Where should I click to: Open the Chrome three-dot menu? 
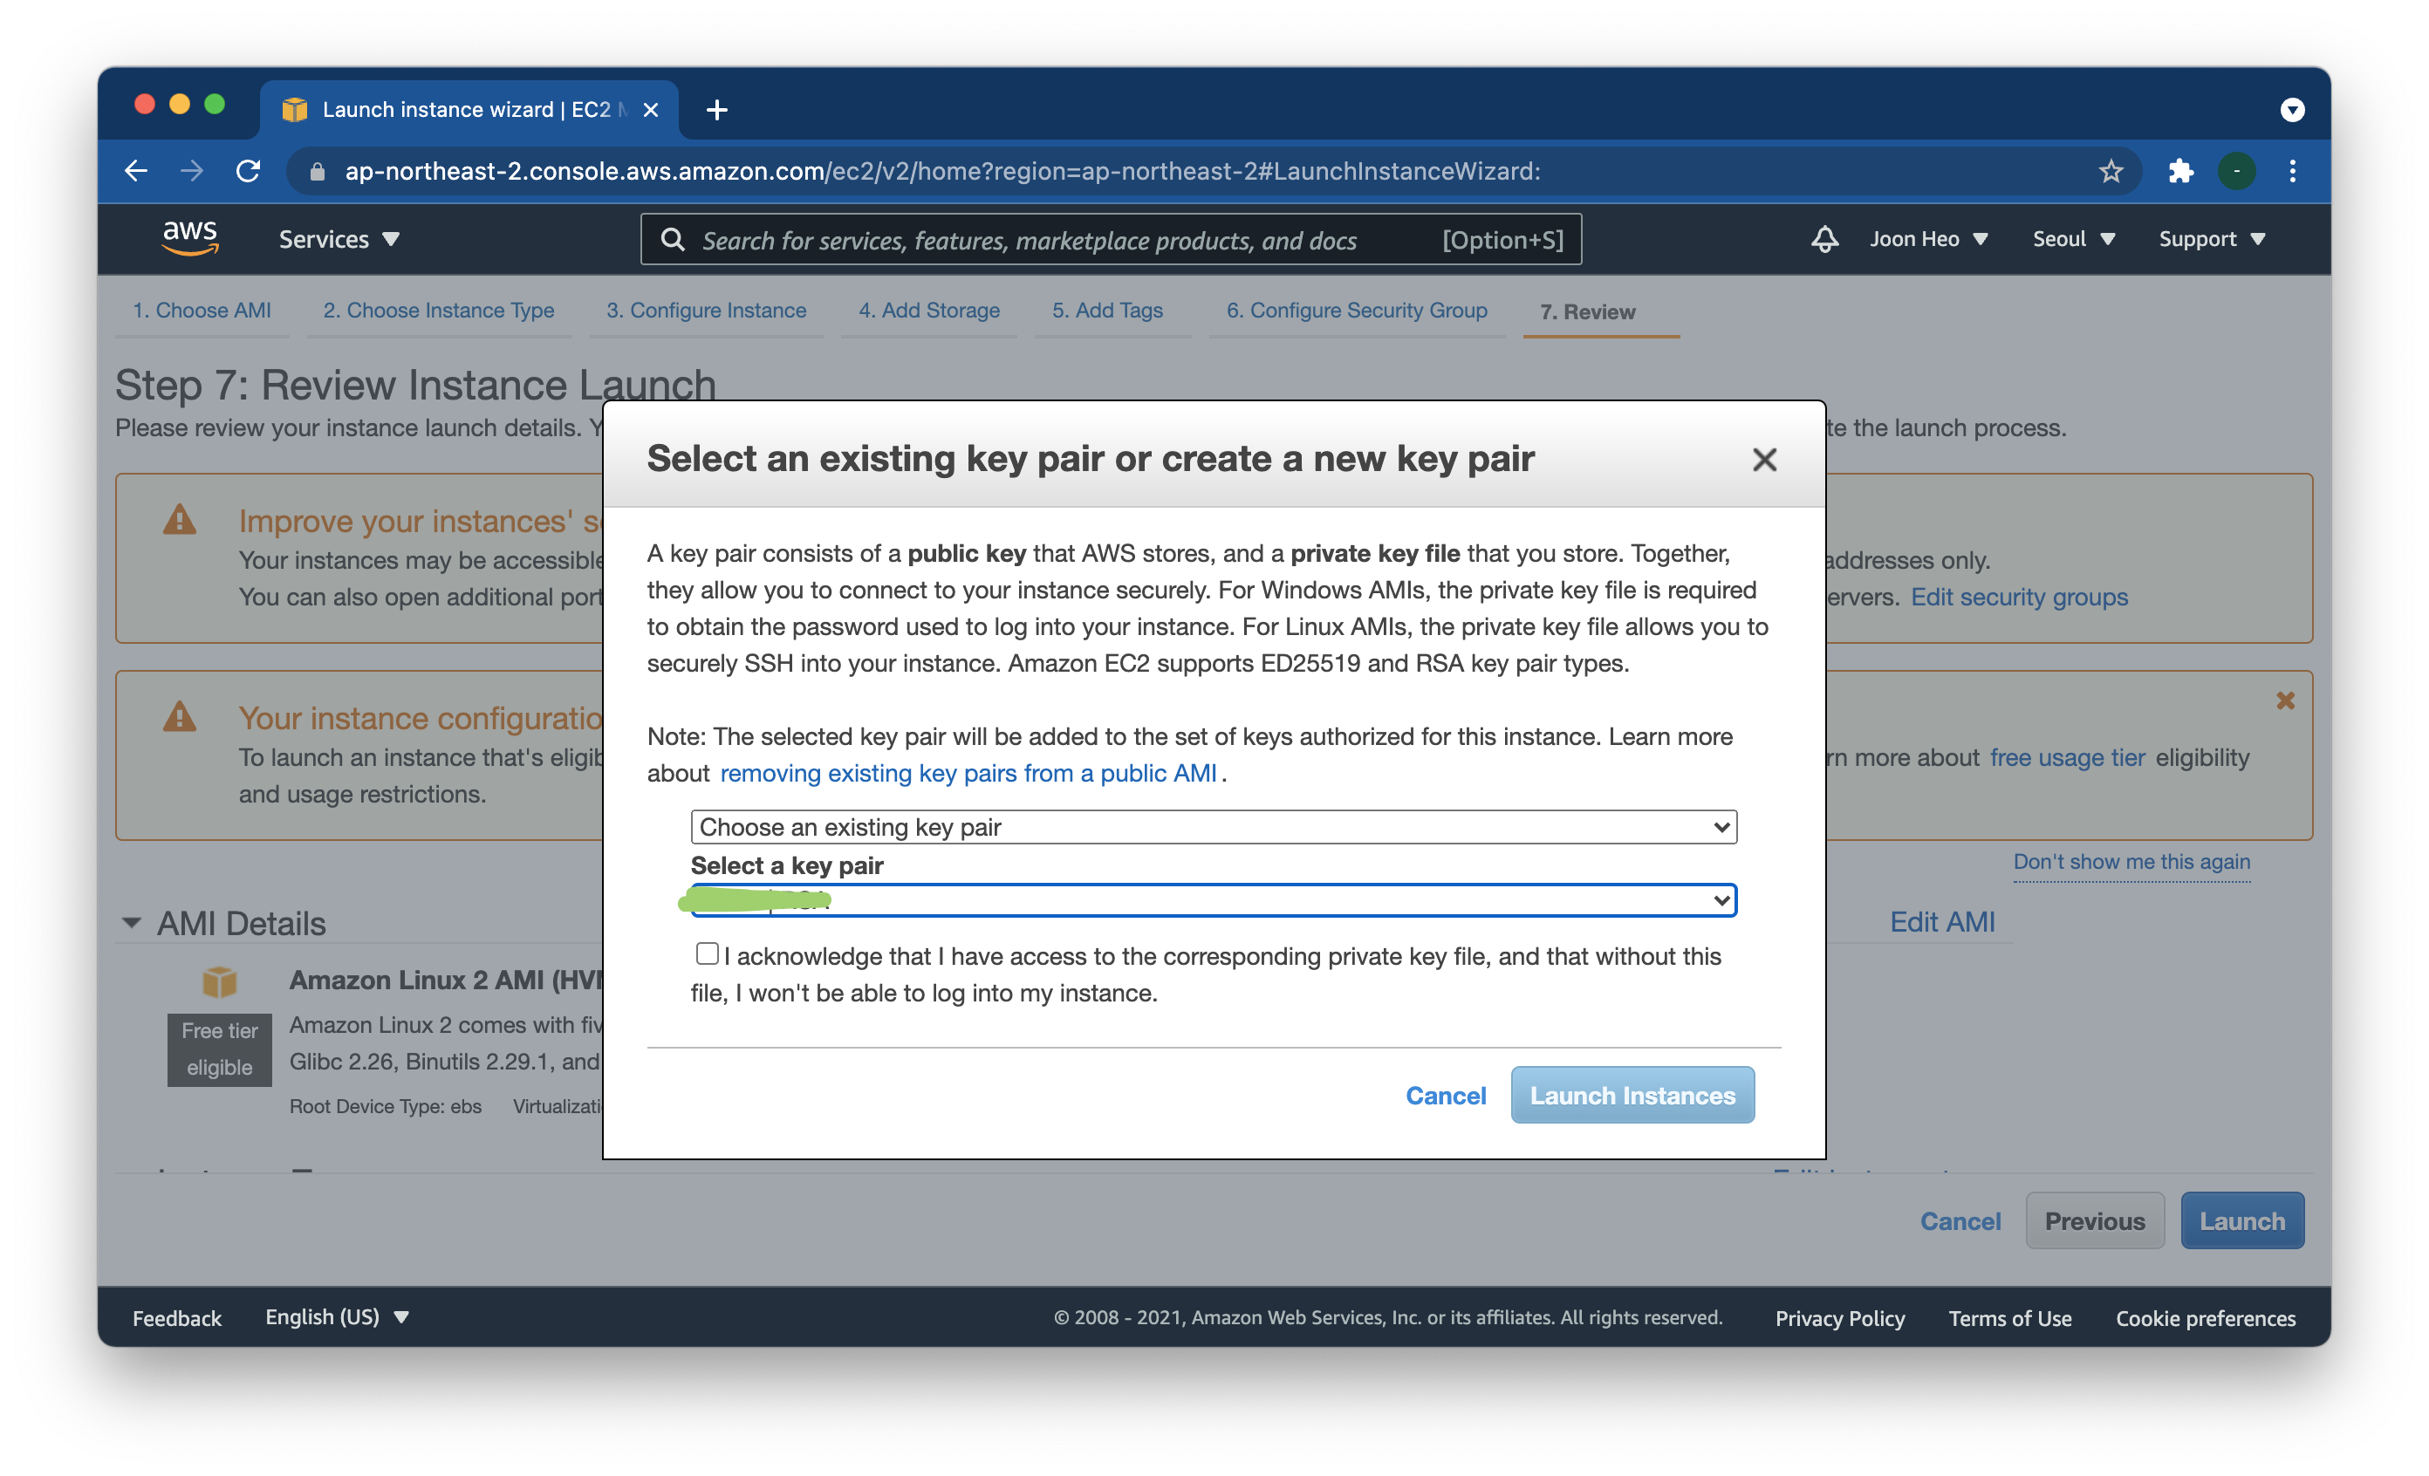pos(2293,172)
